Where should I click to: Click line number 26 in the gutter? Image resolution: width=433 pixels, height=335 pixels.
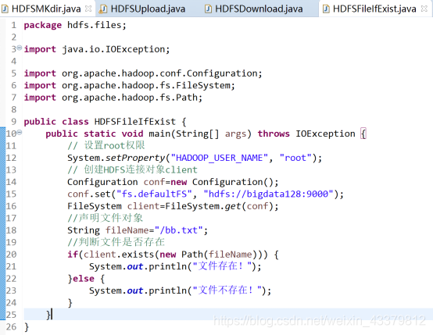11,327
